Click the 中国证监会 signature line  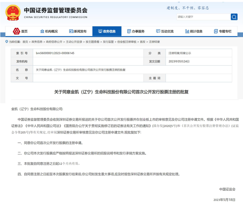tap(227, 189)
